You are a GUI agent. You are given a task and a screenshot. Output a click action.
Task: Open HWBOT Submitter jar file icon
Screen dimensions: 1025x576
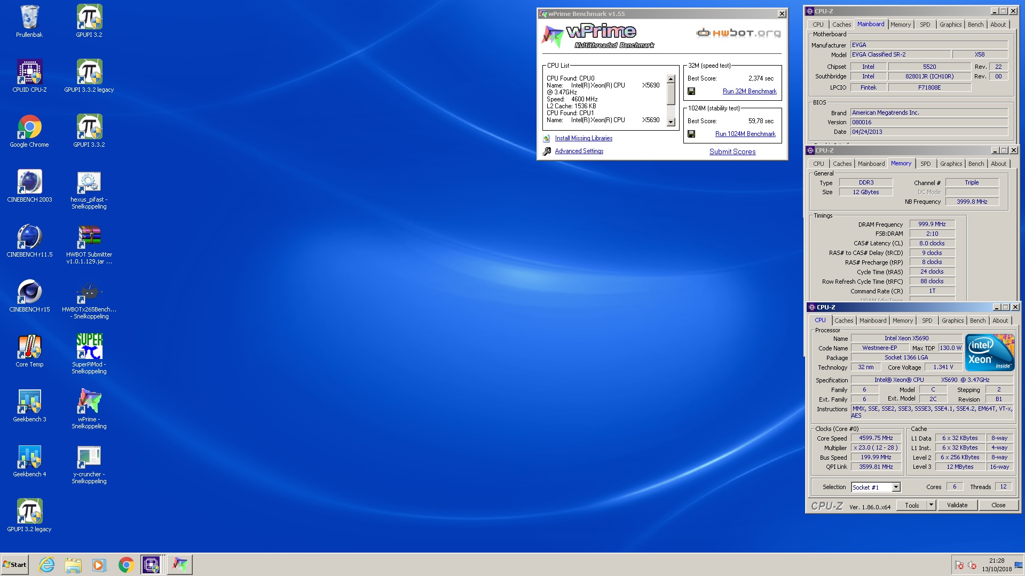point(89,244)
